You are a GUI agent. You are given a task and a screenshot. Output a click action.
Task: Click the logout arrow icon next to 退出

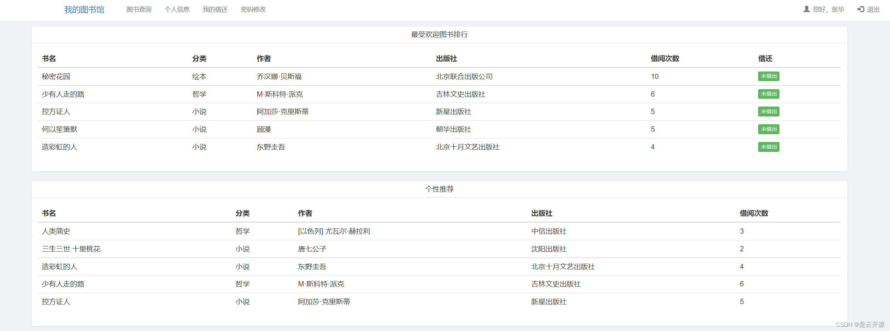(861, 9)
